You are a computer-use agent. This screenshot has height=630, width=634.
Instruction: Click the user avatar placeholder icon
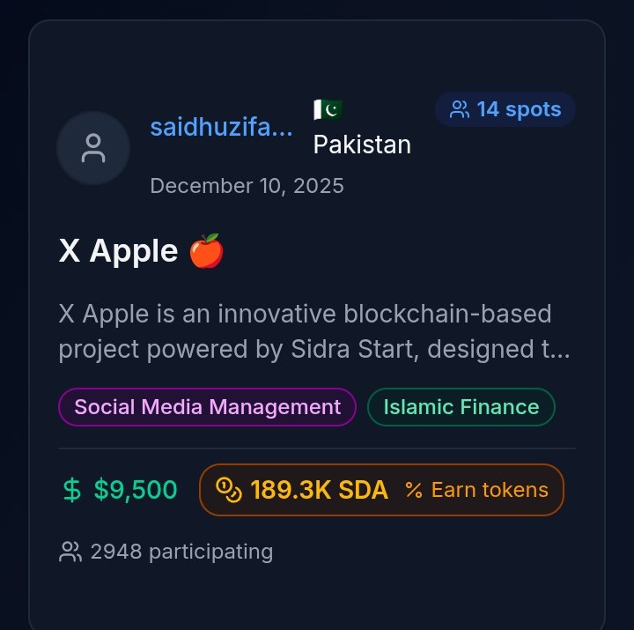(93, 148)
